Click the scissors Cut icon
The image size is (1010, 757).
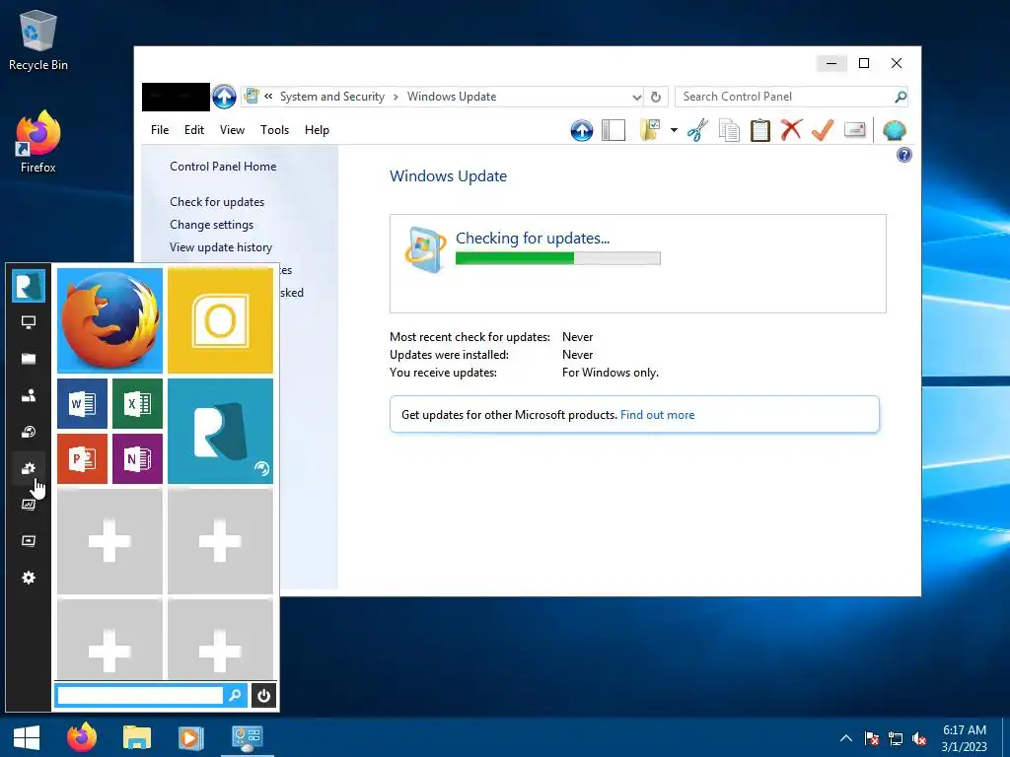click(697, 130)
